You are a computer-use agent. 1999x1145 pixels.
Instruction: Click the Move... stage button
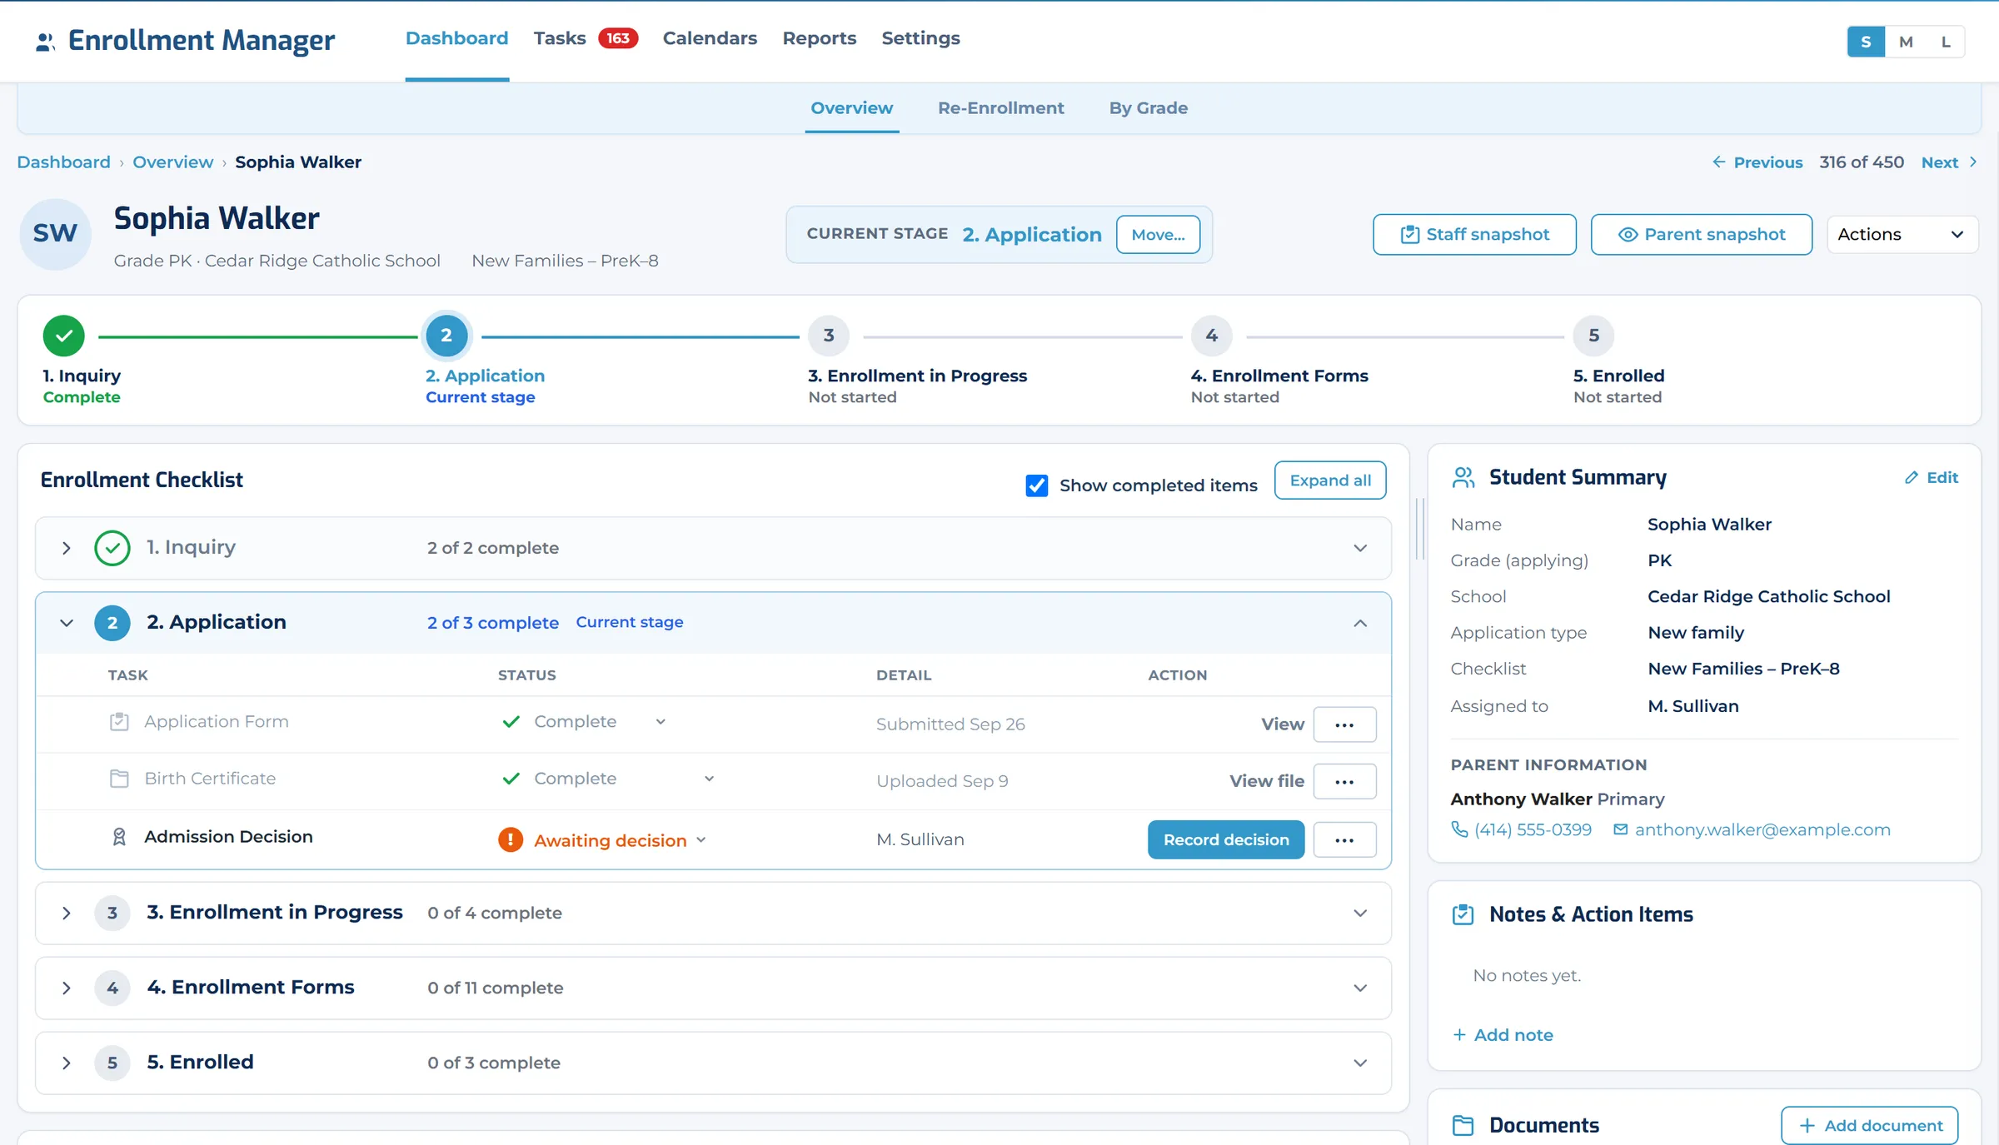(x=1158, y=235)
